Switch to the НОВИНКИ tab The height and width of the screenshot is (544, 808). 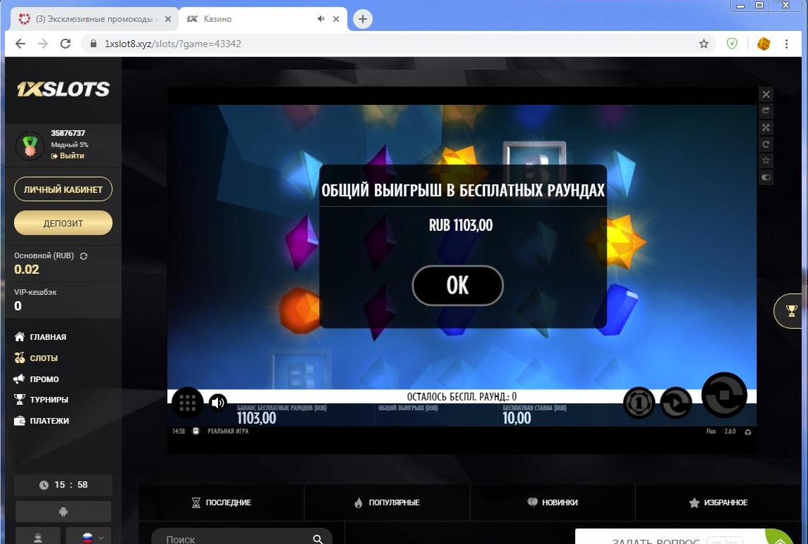(x=553, y=502)
